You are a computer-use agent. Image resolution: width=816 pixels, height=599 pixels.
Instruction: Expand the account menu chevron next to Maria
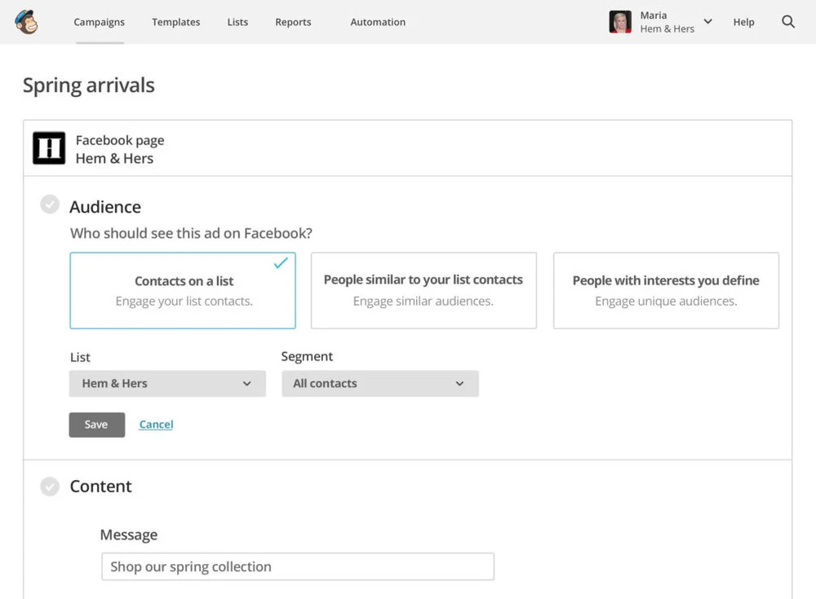pos(708,21)
